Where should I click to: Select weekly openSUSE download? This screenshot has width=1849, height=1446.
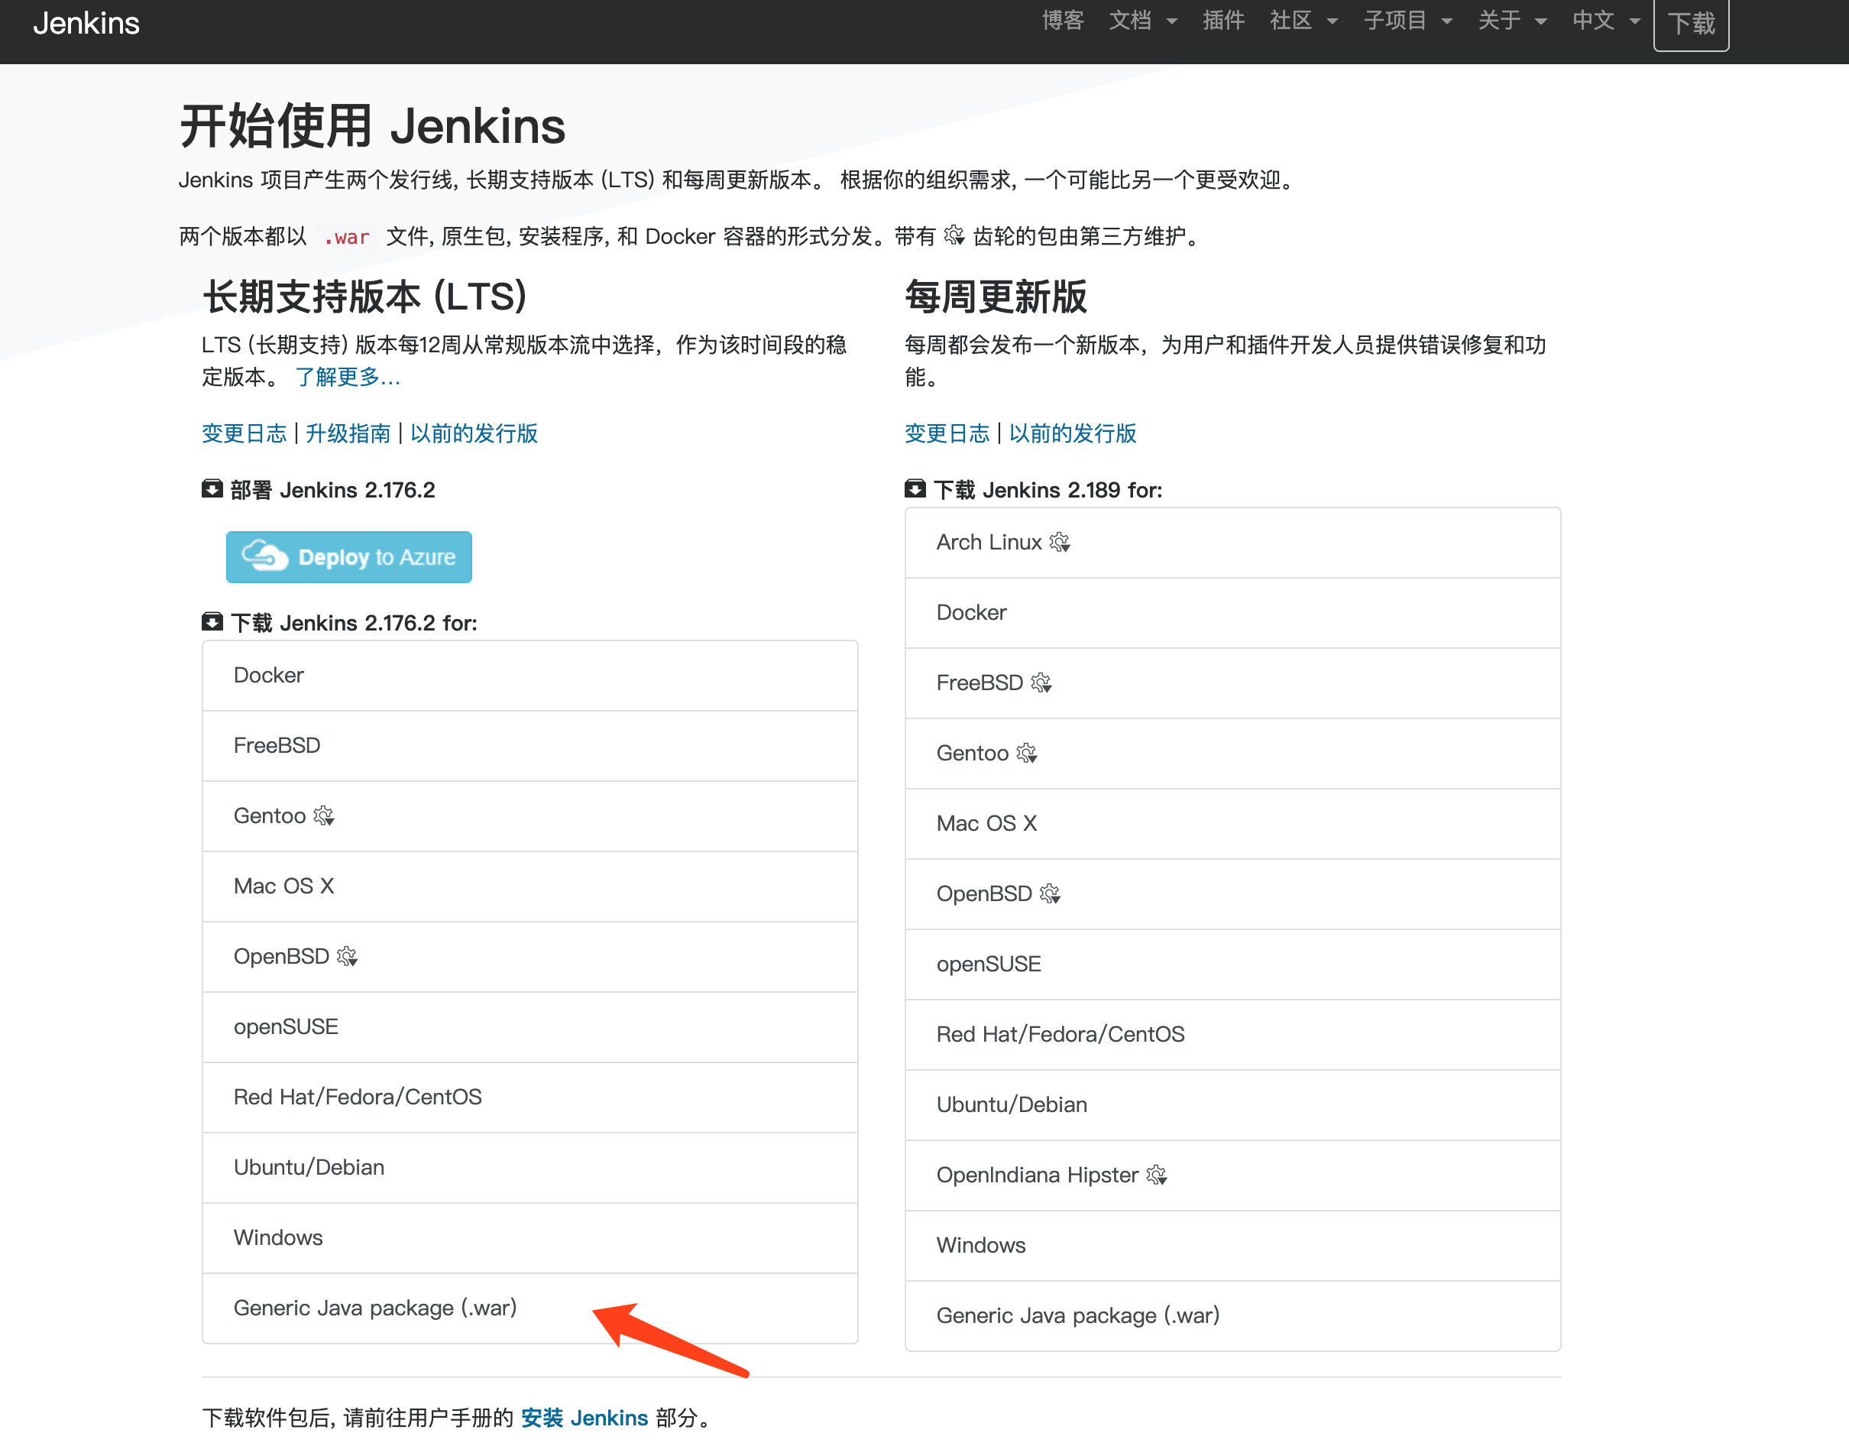click(1232, 964)
